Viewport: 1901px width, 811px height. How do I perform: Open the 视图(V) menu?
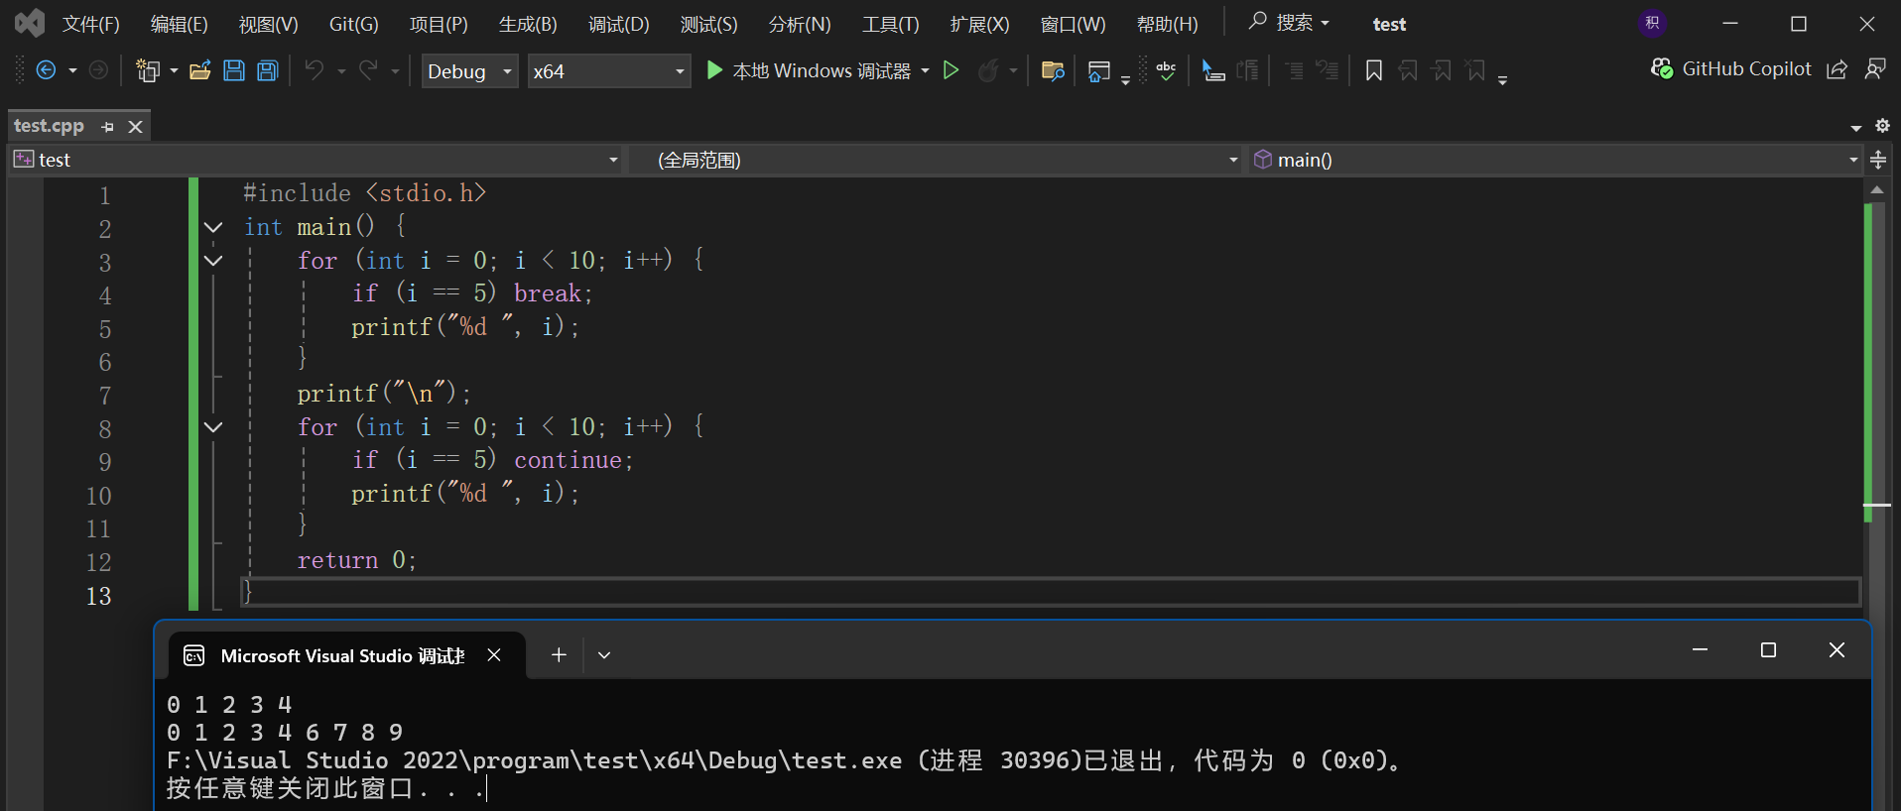(268, 24)
